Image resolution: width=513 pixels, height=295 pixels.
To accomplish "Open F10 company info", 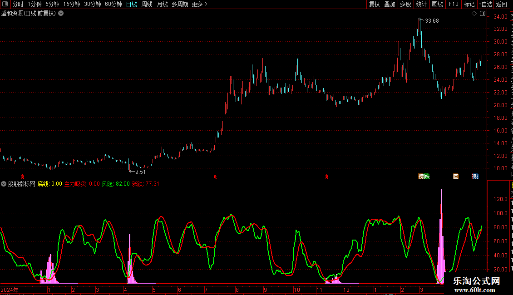I will 454,4.
